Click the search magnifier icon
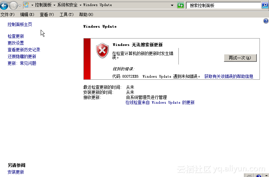This screenshot has height=177, width=269. (x=265, y=5)
